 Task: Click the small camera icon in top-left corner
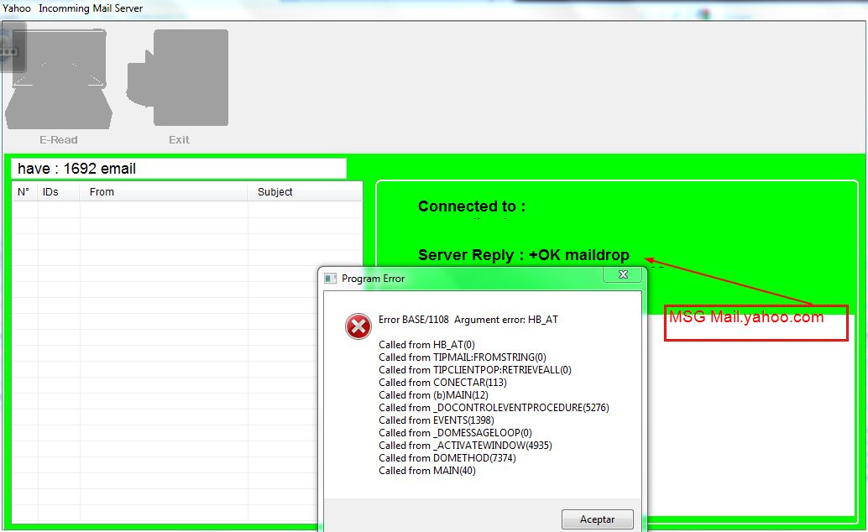click(13, 49)
